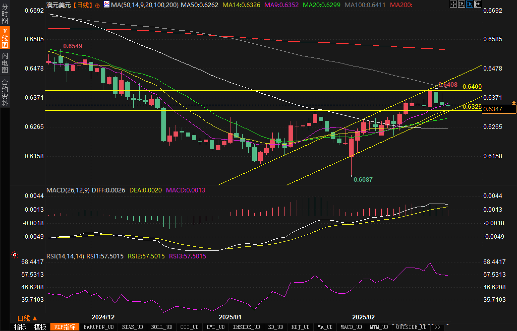
Task: Click the MA100:0.6411 legend value
Action: 365,5
